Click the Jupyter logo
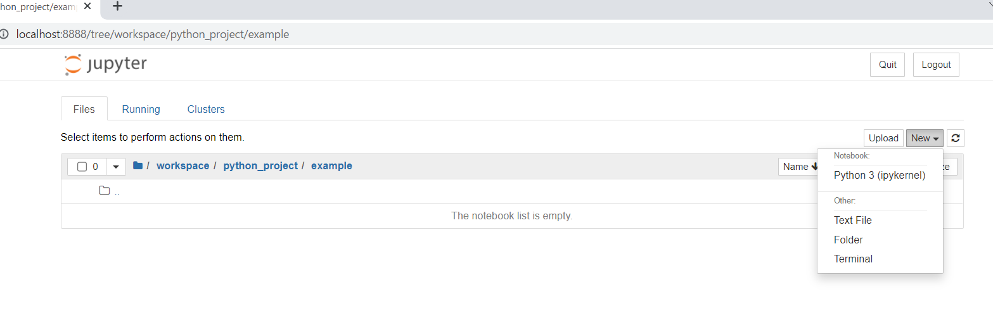This screenshot has height=322, width=993. click(x=106, y=65)
